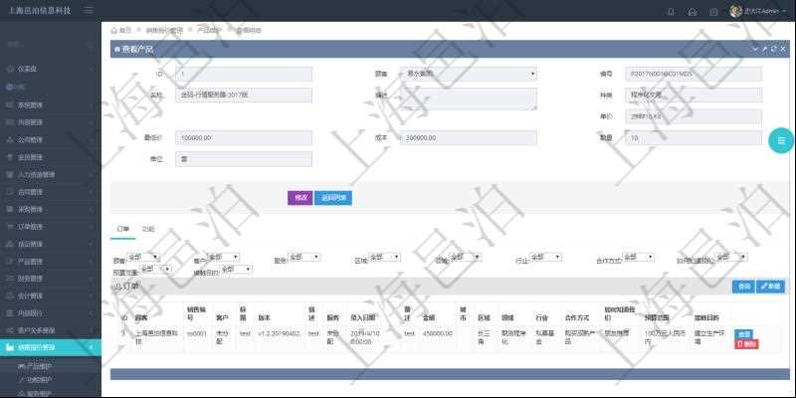The width and height of the screenshot is (796, 398).
Task: Click the home icon in breadcrumb
Action: 113,31
